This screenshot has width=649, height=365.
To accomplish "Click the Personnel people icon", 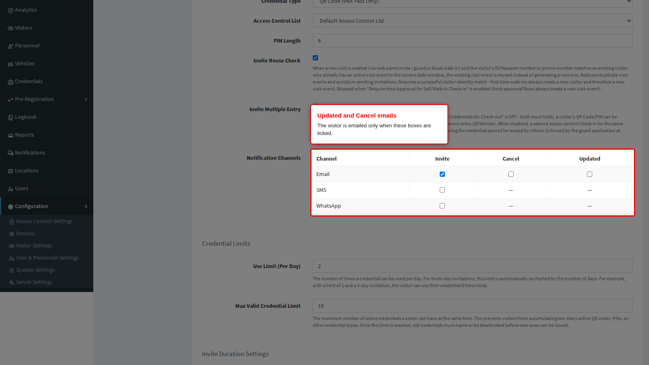I will tap(11, 46).
